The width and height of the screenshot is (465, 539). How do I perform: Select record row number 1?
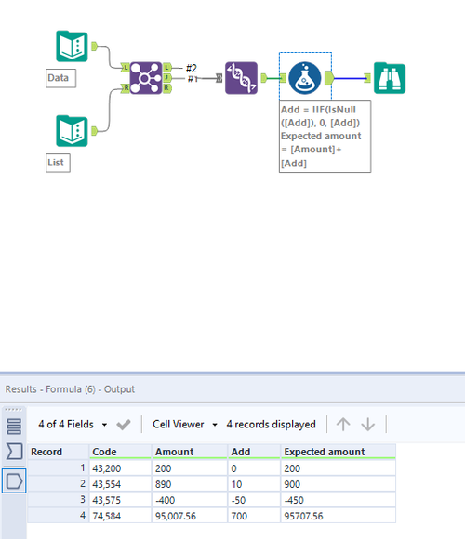tap(59, 468)
